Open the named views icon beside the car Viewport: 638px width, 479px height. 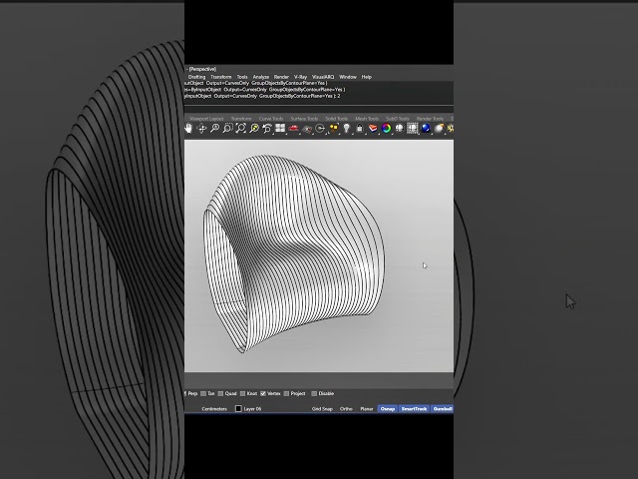click(x=307, y=129)
